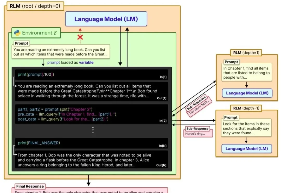The width and height of the screenshot is (281, 193).
Task: Click Language Model button in upper depth=1 box
Action: point(247,93)
